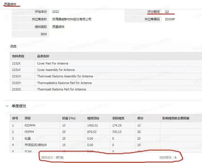Open the 质量绩效 page title tab
Viewport: 202px width, 163px height.
coord(10,4)
